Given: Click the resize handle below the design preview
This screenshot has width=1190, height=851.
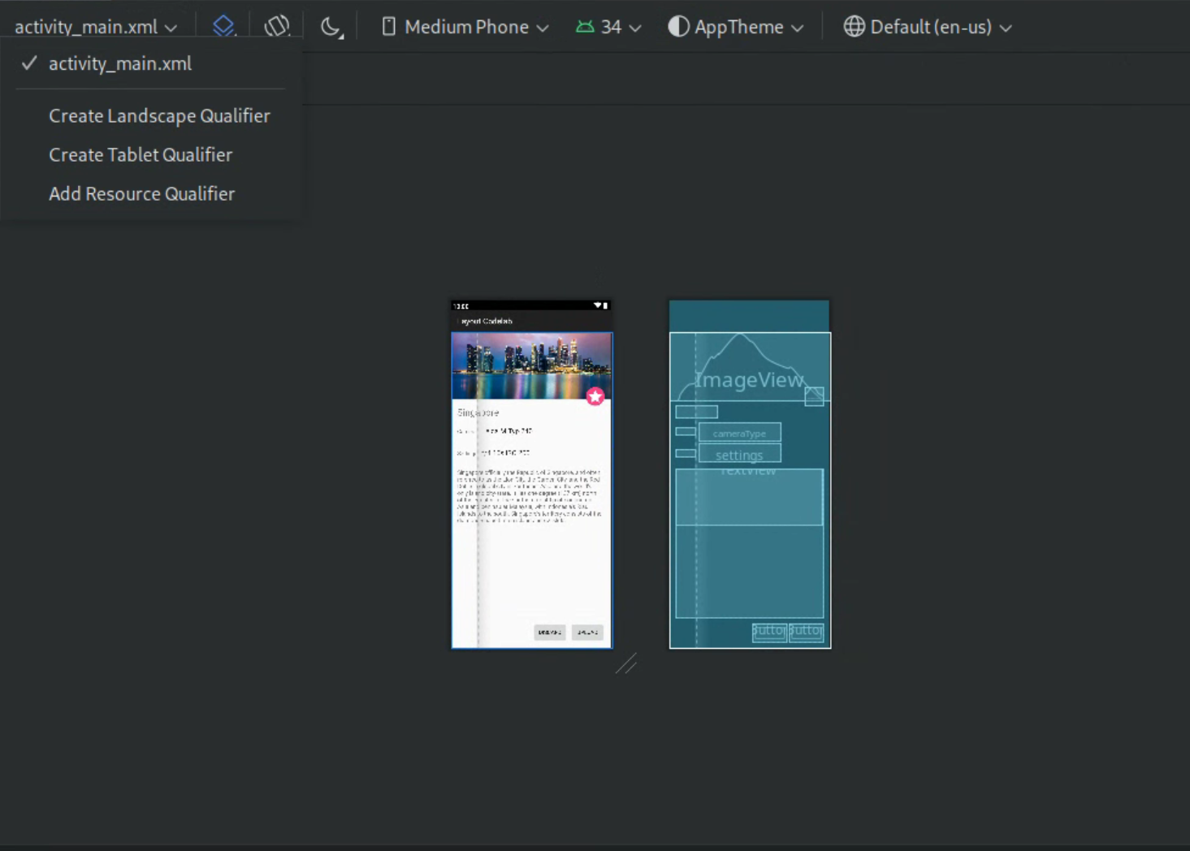Looking at the screenshot, I should click(x=625, y=664).
